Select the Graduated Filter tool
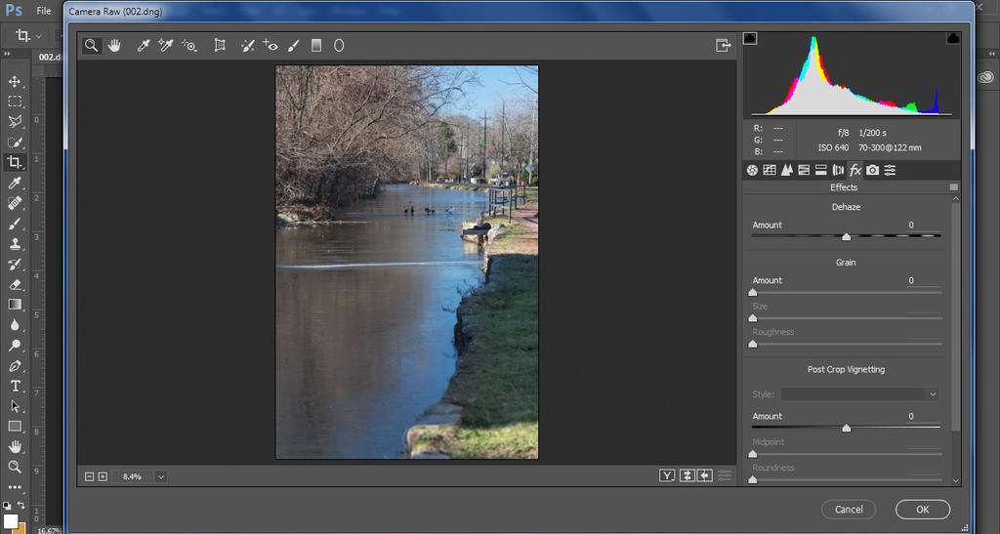Screen dimensions: 1000x534 (x=316, y=45)
